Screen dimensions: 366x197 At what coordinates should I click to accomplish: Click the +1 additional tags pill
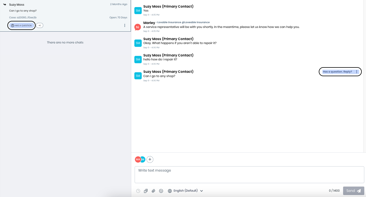40,25
